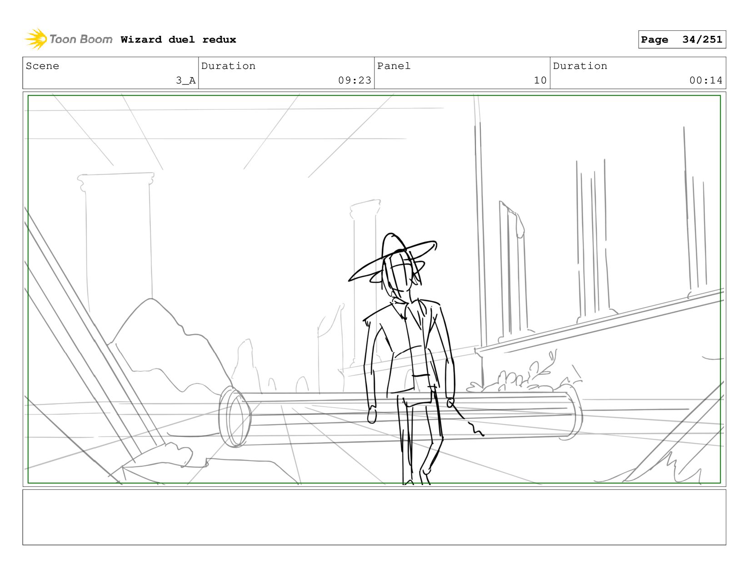The image size is (749, 579).
Task: Click the panel duration value '00:14'
Action: 706,80
